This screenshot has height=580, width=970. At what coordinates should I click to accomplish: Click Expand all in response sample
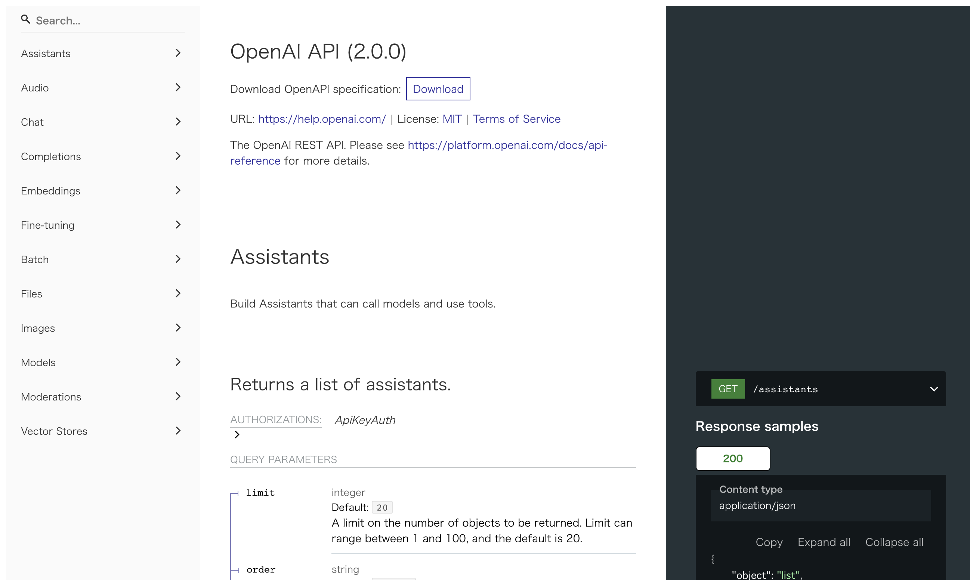pos(824,542)
